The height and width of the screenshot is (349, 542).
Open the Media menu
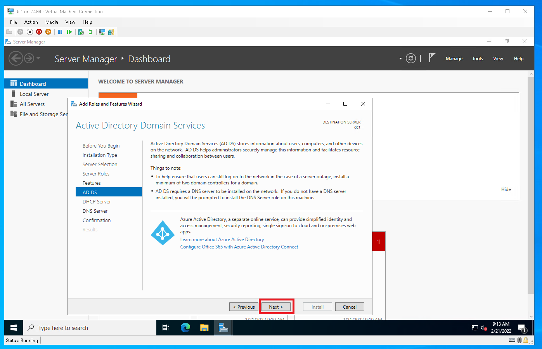point(52,22)
